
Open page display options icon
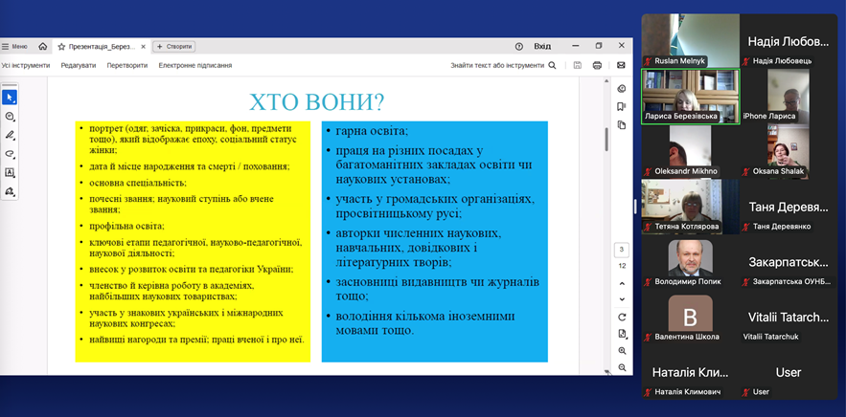pyautogui.click(x=622, y=334)
